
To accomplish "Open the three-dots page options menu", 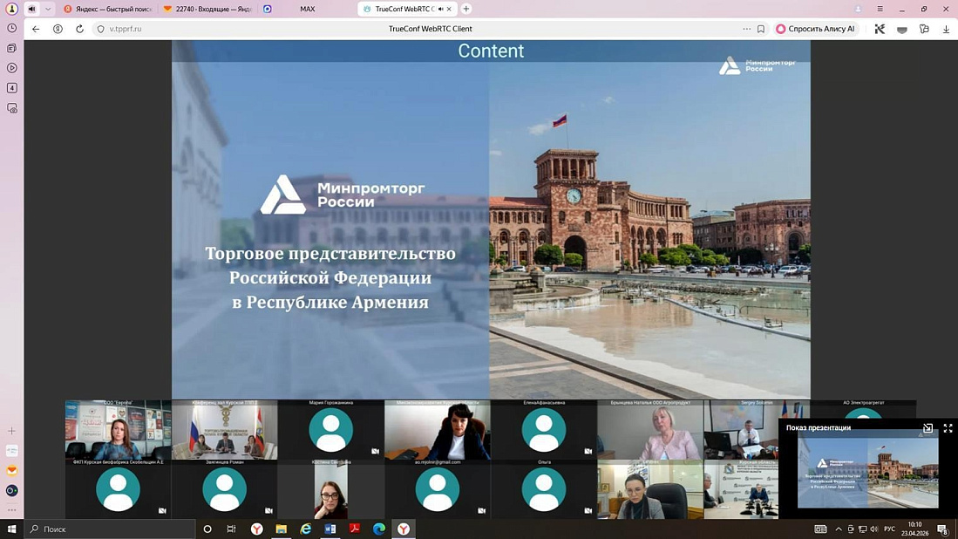I will click(x=746, y=29).
